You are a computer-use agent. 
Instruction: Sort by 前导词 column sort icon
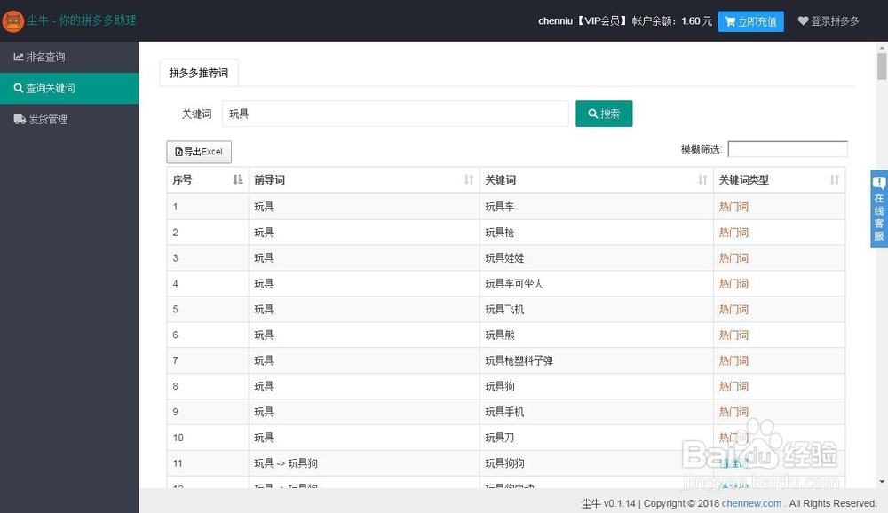(x=469, y=179)
